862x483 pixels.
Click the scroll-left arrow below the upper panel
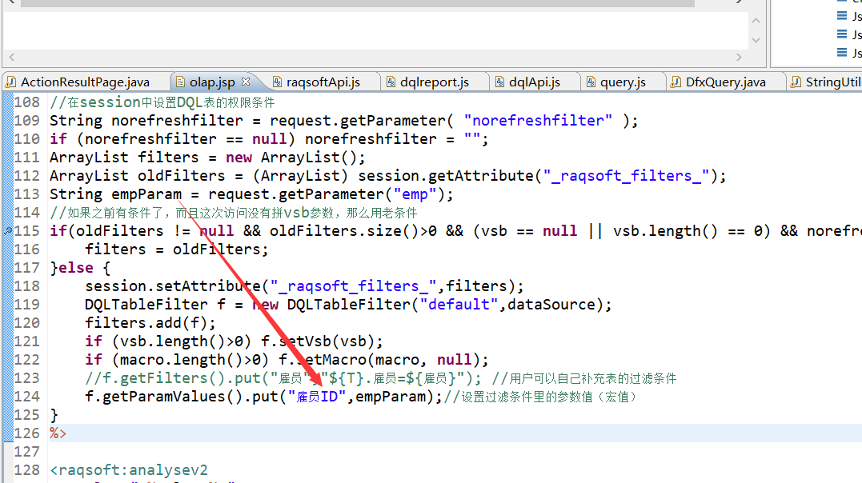point(11,57)
